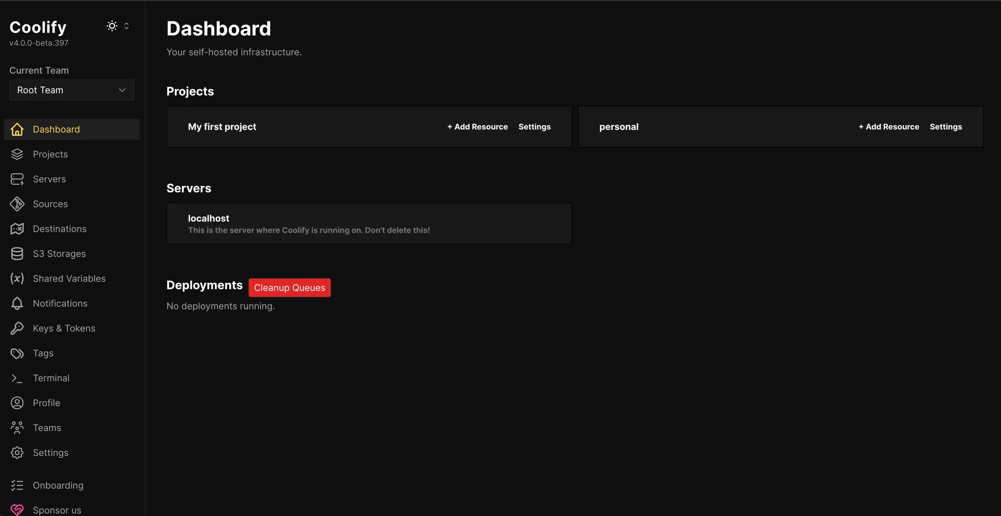
Task: Click 'No deployments running.' text
Action: point(221,306)
